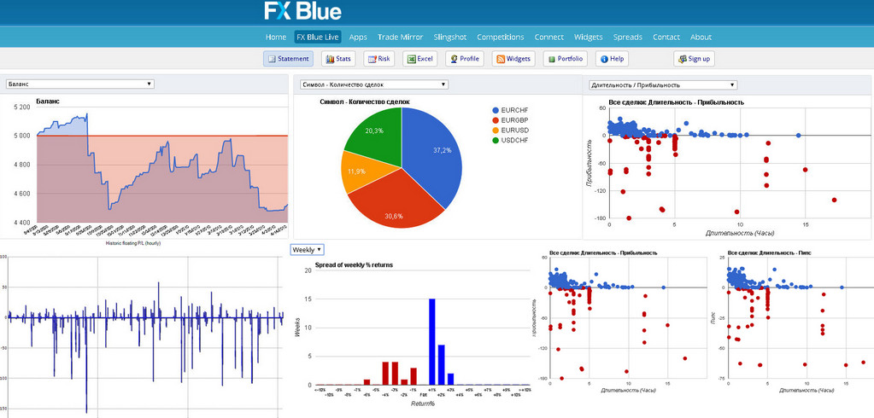Expand the Длительность / Прибыльность dropdown
The width and height of the screenshot is (874, 418).
663,85
